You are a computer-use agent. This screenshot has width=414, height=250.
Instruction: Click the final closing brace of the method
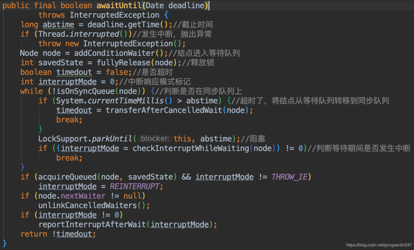click(x=5, y=243)
